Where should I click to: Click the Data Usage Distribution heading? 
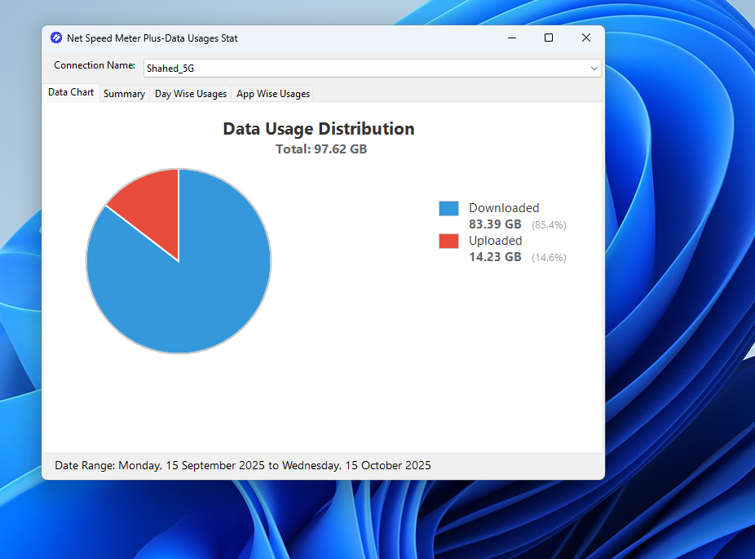pos(318,128)
